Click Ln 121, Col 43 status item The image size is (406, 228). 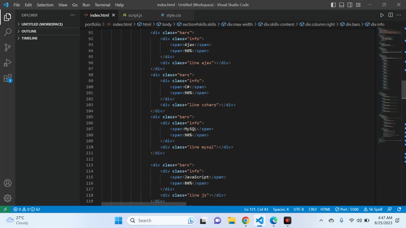click(x=256, y=209)
